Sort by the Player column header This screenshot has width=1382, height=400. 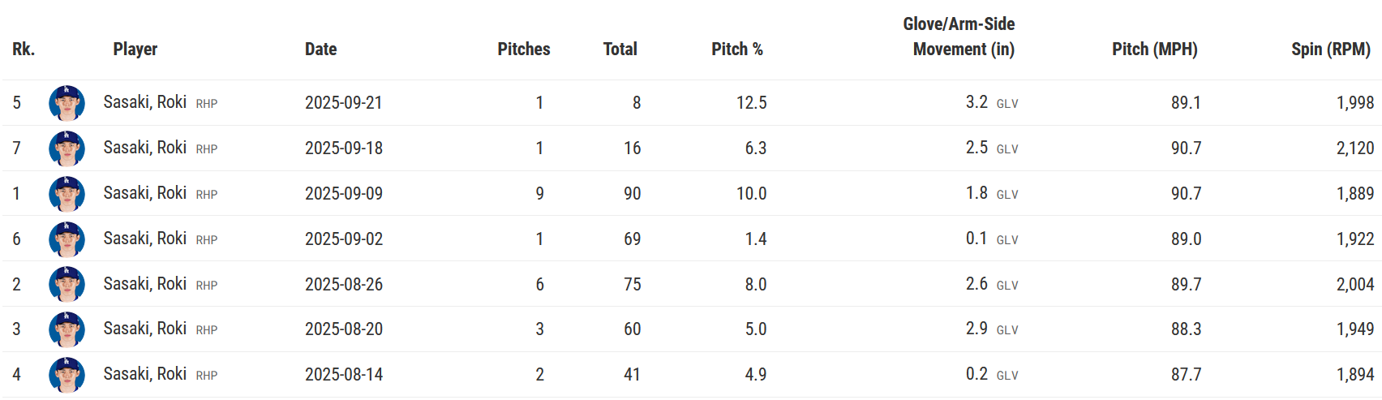point(135,49)
